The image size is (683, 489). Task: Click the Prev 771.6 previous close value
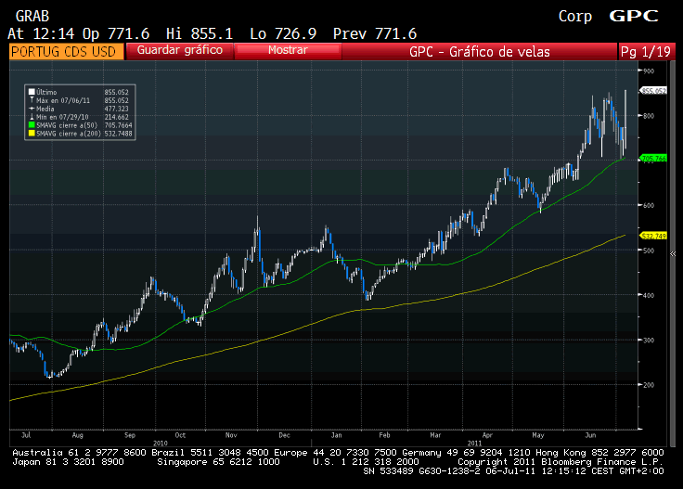tap(375, 33)
